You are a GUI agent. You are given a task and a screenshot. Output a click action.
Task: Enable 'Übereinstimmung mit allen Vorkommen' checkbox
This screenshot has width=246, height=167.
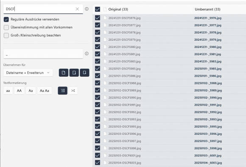[6, 28]
